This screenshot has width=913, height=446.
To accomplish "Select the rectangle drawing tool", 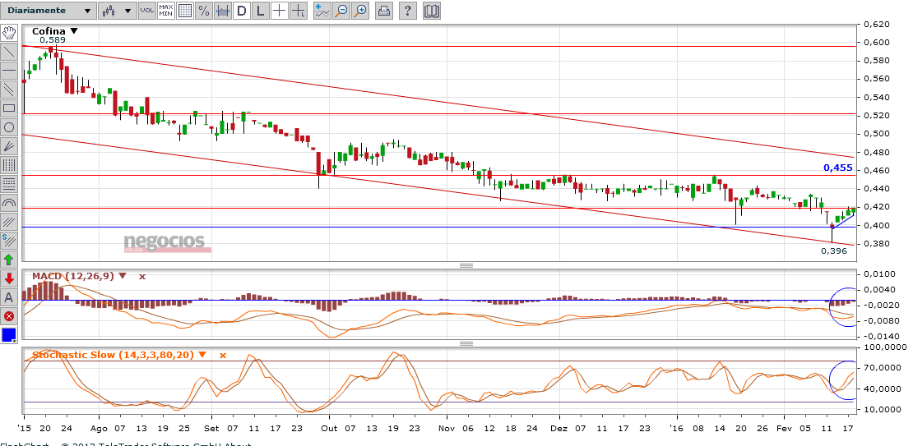I will tap(9, 108).
